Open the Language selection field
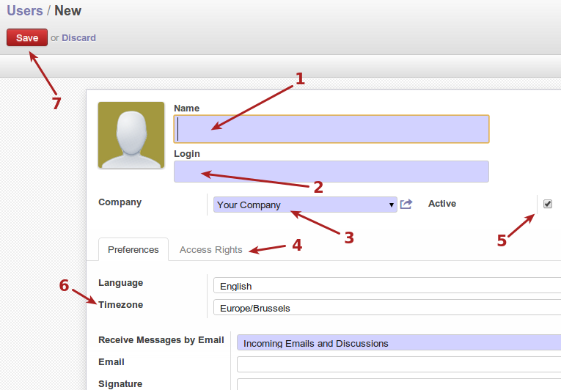Screen dimensions: 561x390 (x=386, y=286)
